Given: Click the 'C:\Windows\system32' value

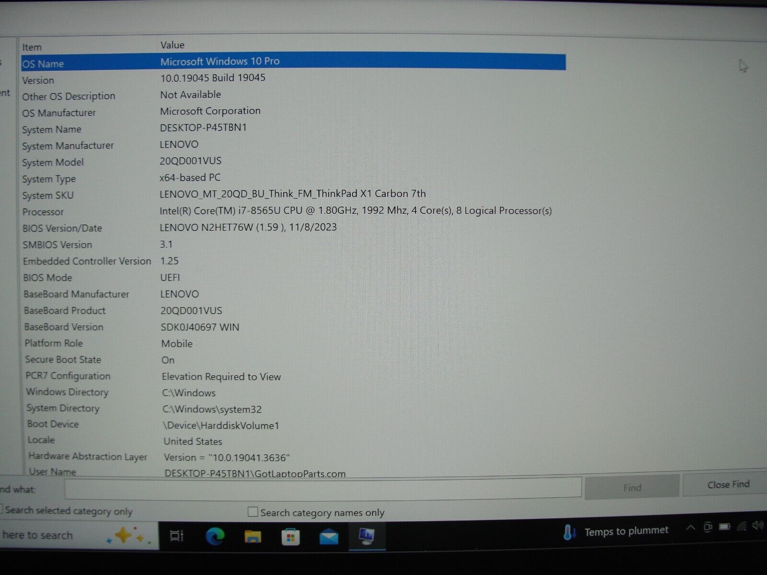Looking at the screenshot, I should click(x=212, y=409).
